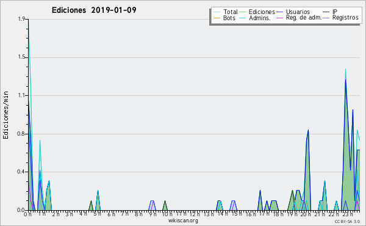Image resolution: width=366 pixels, height=226 pixels.
Task: Click the 0.0 y-axis value
Action: click(x=21, y=210)
